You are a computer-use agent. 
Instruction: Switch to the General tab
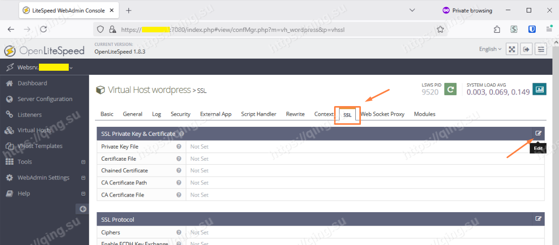point(132,114)
